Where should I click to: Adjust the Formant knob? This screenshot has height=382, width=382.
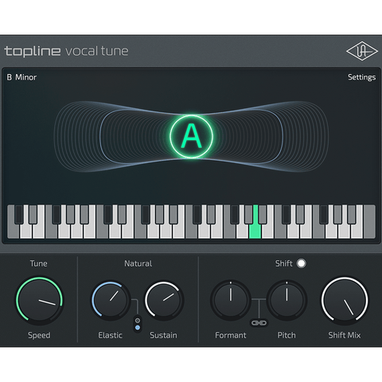[x=231, y=300]
